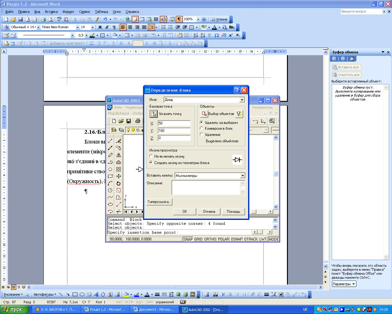Click the pick base point icon

coord(153,114)
